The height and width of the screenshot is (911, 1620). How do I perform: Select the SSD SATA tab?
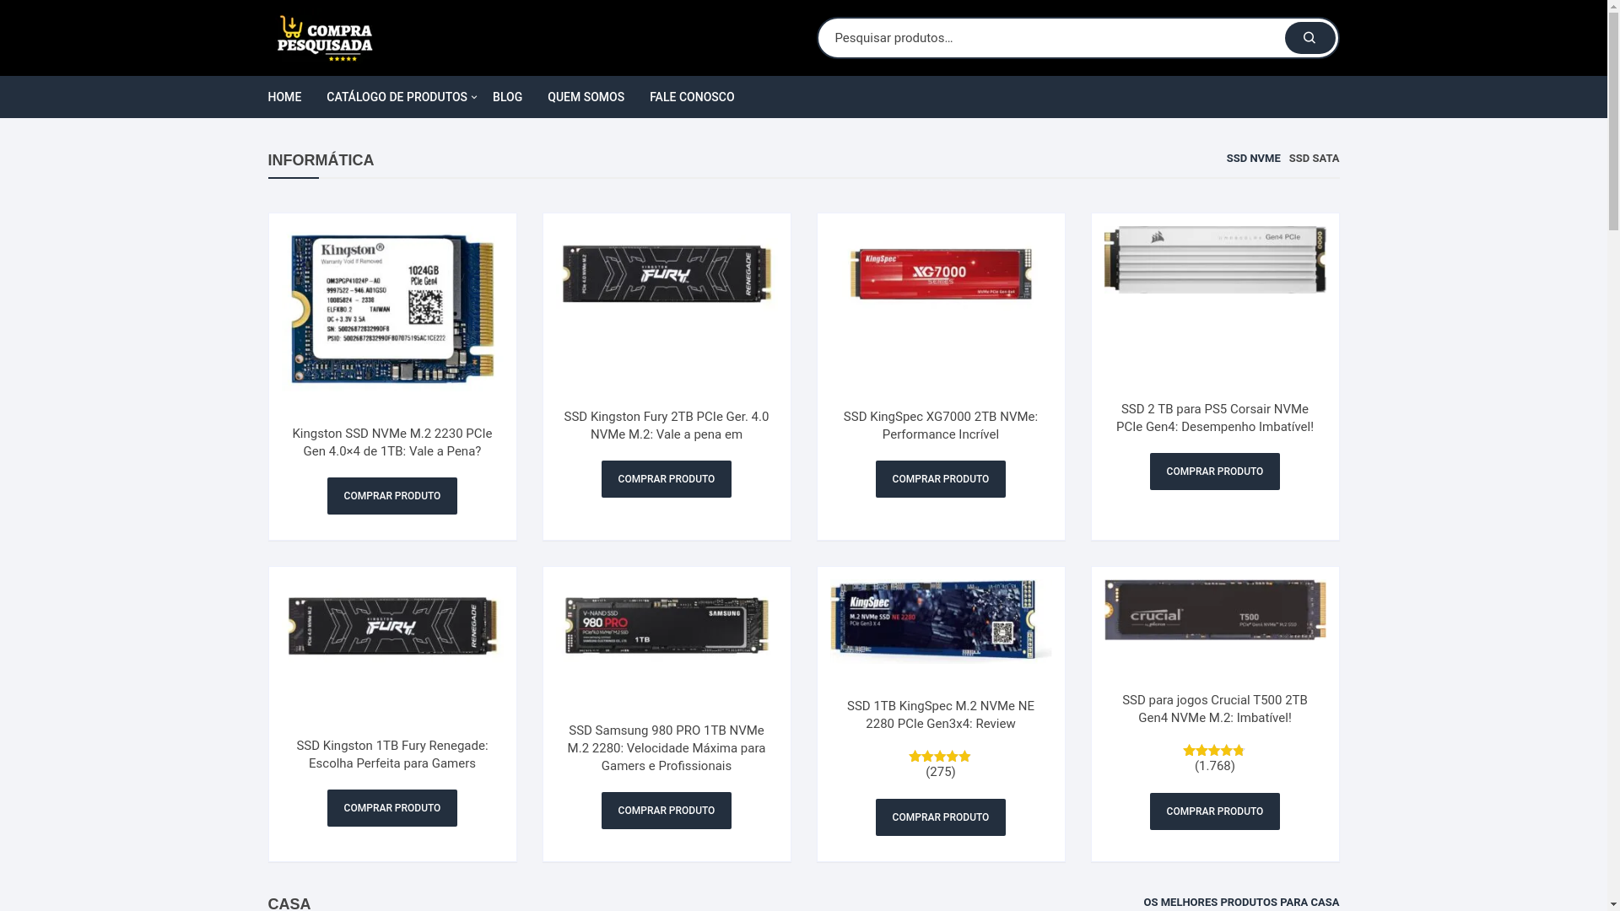tap(1314, 159)
